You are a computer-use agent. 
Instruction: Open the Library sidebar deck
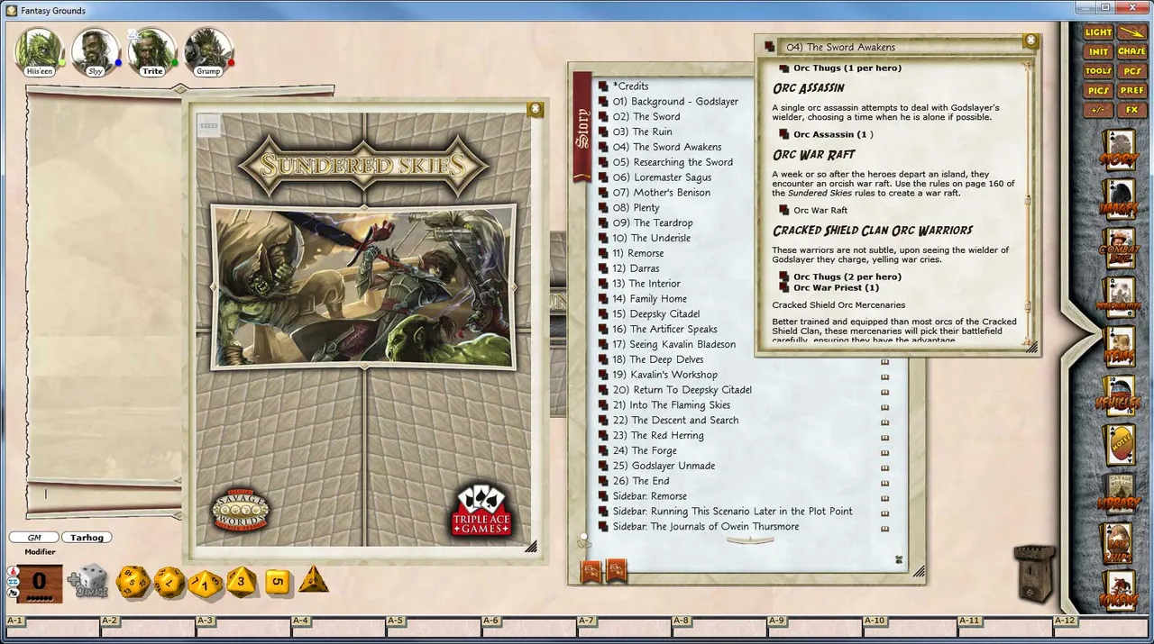(1118, 494)
